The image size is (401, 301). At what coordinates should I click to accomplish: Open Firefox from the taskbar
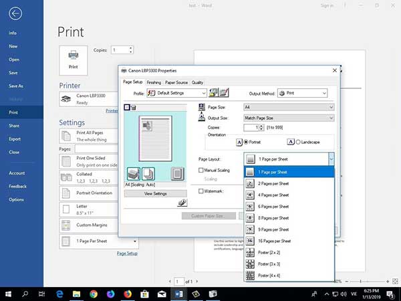click(x=128, y=294)
